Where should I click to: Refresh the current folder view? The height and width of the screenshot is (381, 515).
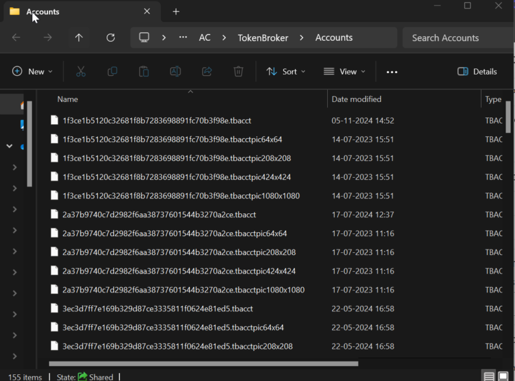click(x=111, y=38)
